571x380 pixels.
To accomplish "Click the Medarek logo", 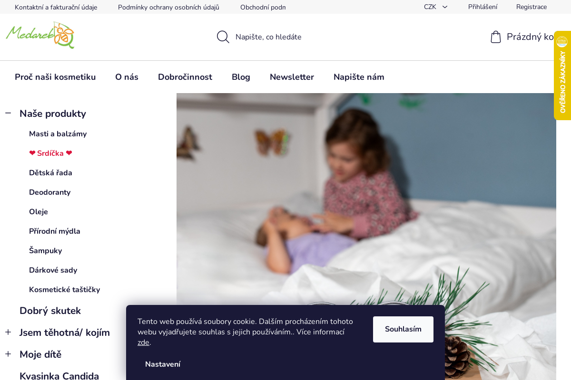I will (x=40, y=35).
